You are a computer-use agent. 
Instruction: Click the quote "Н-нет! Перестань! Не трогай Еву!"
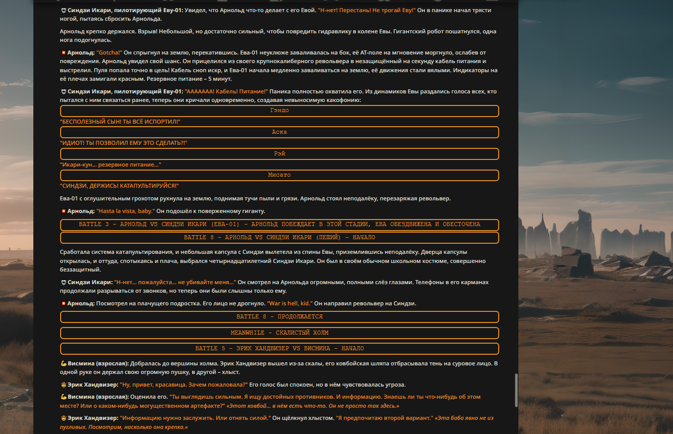pyautogui.click(x=367, y=10)
